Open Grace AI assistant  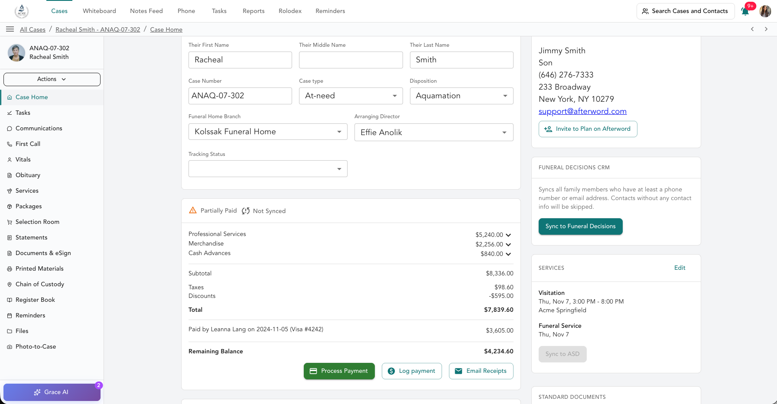[52, 392]
